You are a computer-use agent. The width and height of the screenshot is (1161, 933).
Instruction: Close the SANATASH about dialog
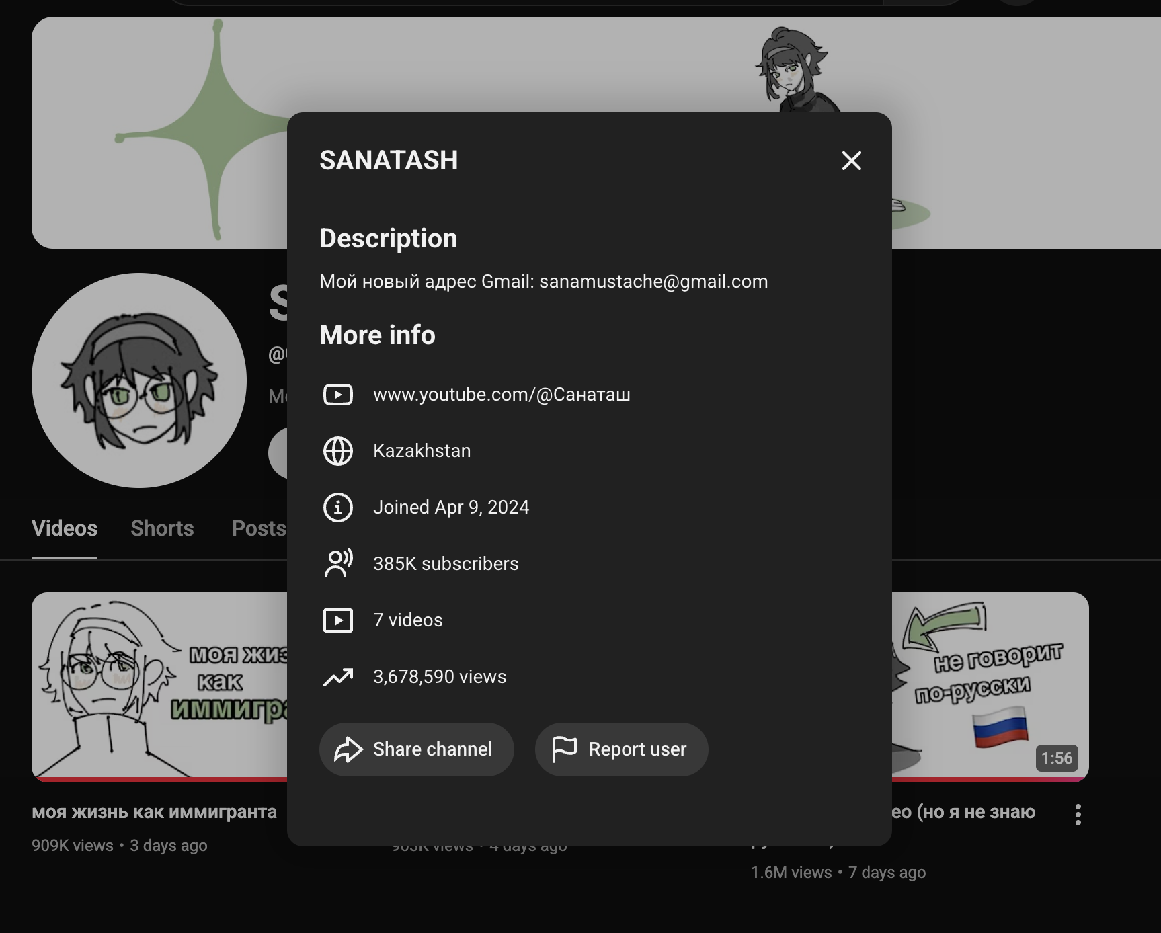tap(851, 161)
